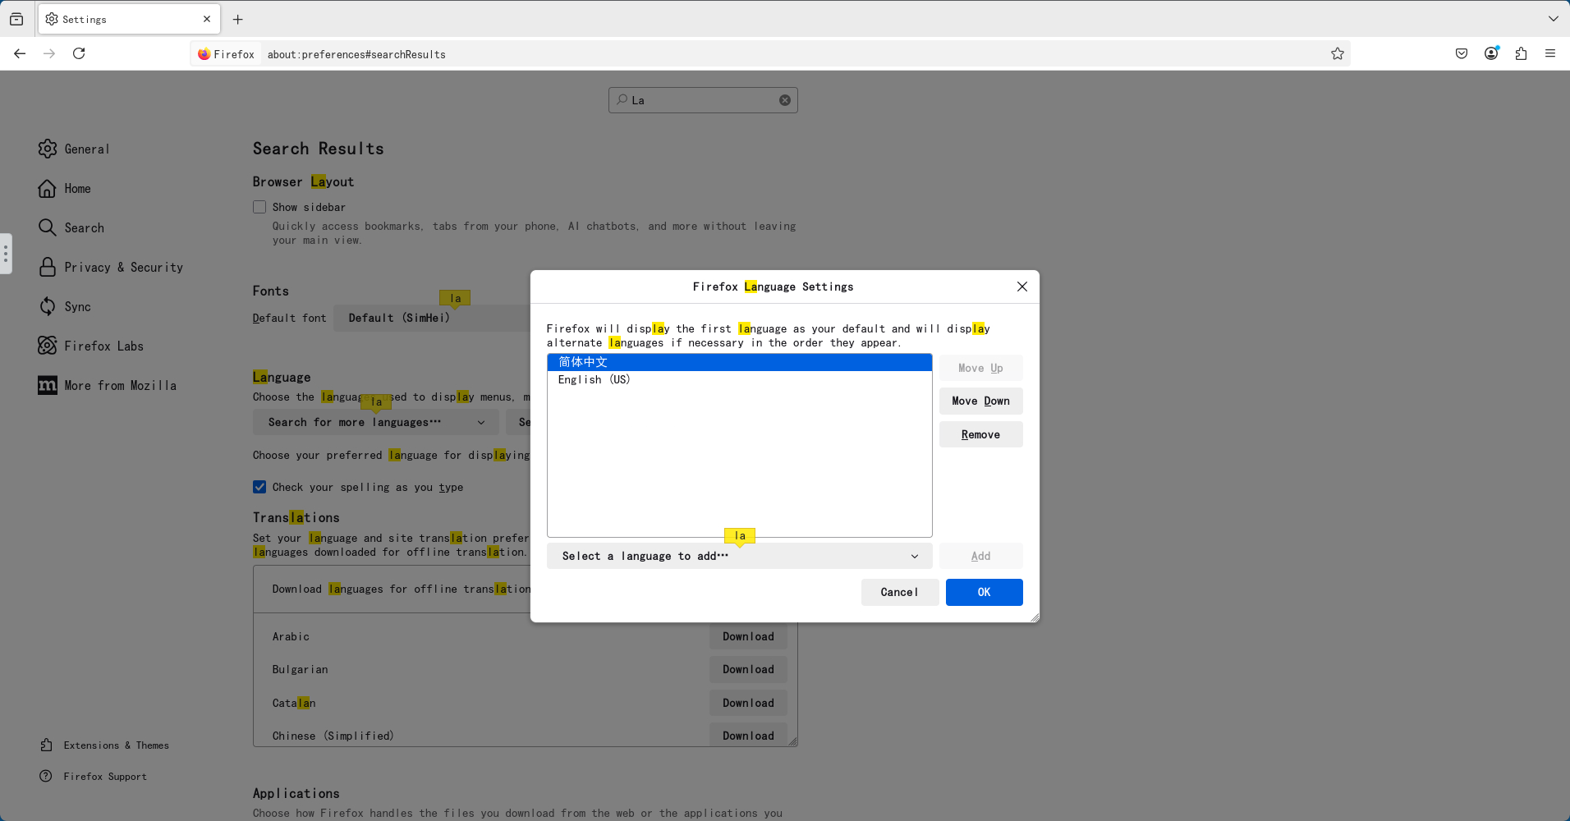Click the address bar URL text
This screenshot has height=821, width=1570.
[x=356, y=54]
